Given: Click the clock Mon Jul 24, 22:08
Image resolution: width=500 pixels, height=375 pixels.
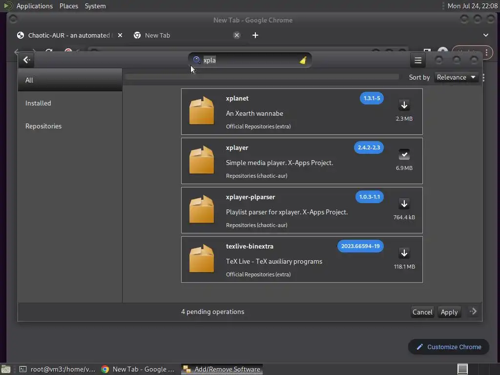Looking at the screenshot, I should click(472, 6).
